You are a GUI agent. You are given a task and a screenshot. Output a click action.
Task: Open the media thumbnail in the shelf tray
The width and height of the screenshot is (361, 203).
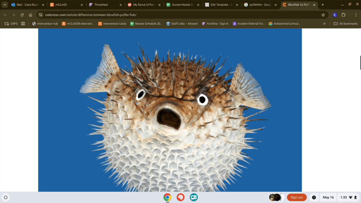[276, 197]
